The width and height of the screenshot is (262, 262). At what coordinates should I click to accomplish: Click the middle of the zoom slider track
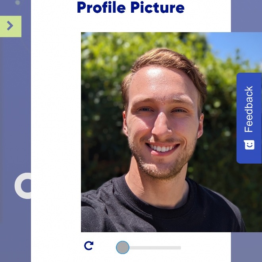[148, 248]
